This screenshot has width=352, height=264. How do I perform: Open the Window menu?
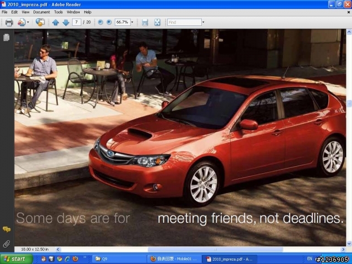(x=73, y=12)
